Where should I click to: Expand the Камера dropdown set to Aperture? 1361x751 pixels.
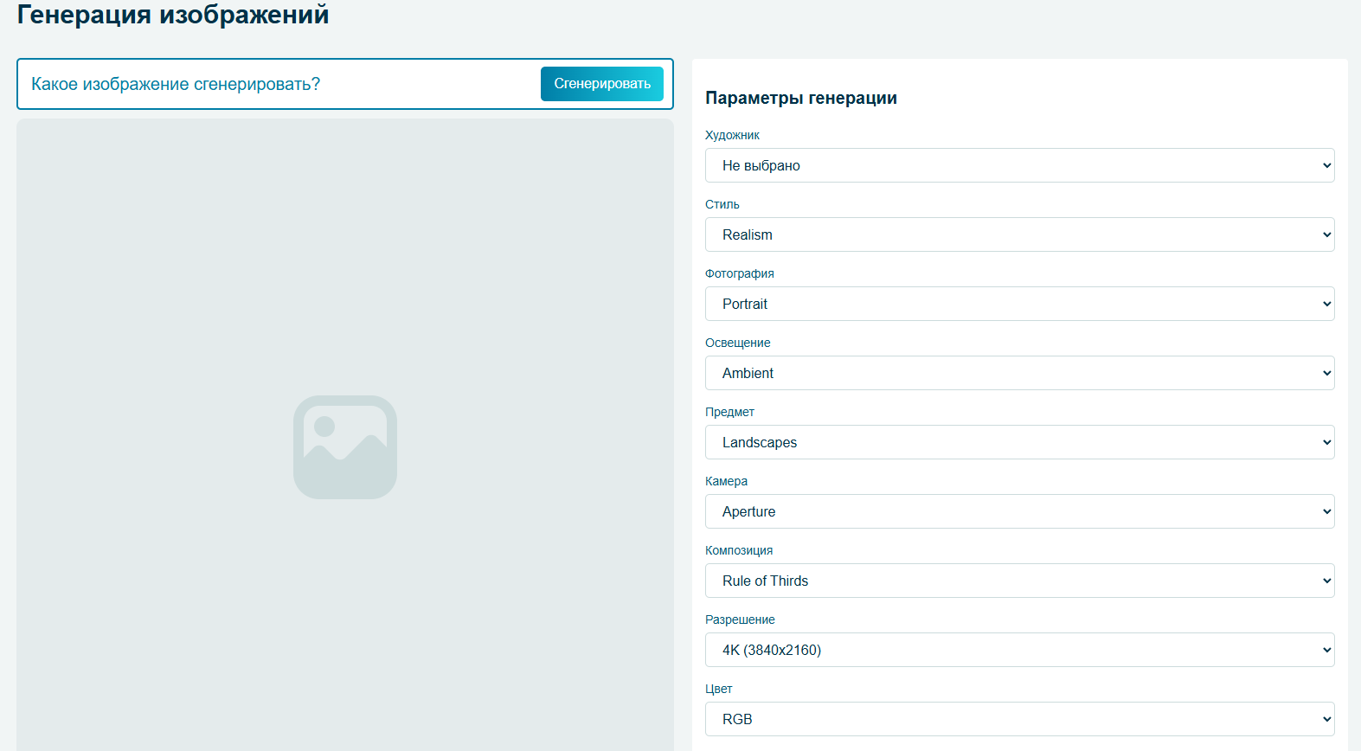pos(1018,511)
